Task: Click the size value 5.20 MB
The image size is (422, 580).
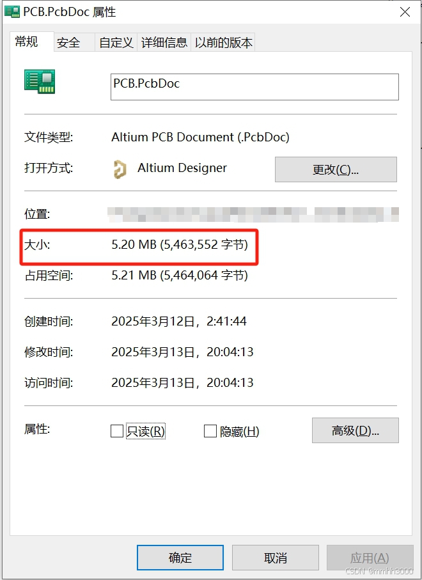Action: click(180, 244)
